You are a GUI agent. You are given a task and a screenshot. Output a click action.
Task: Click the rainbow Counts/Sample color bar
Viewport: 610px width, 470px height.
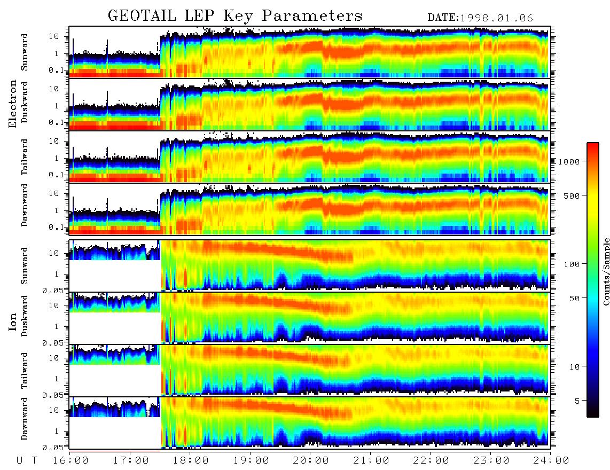point(592,280)
